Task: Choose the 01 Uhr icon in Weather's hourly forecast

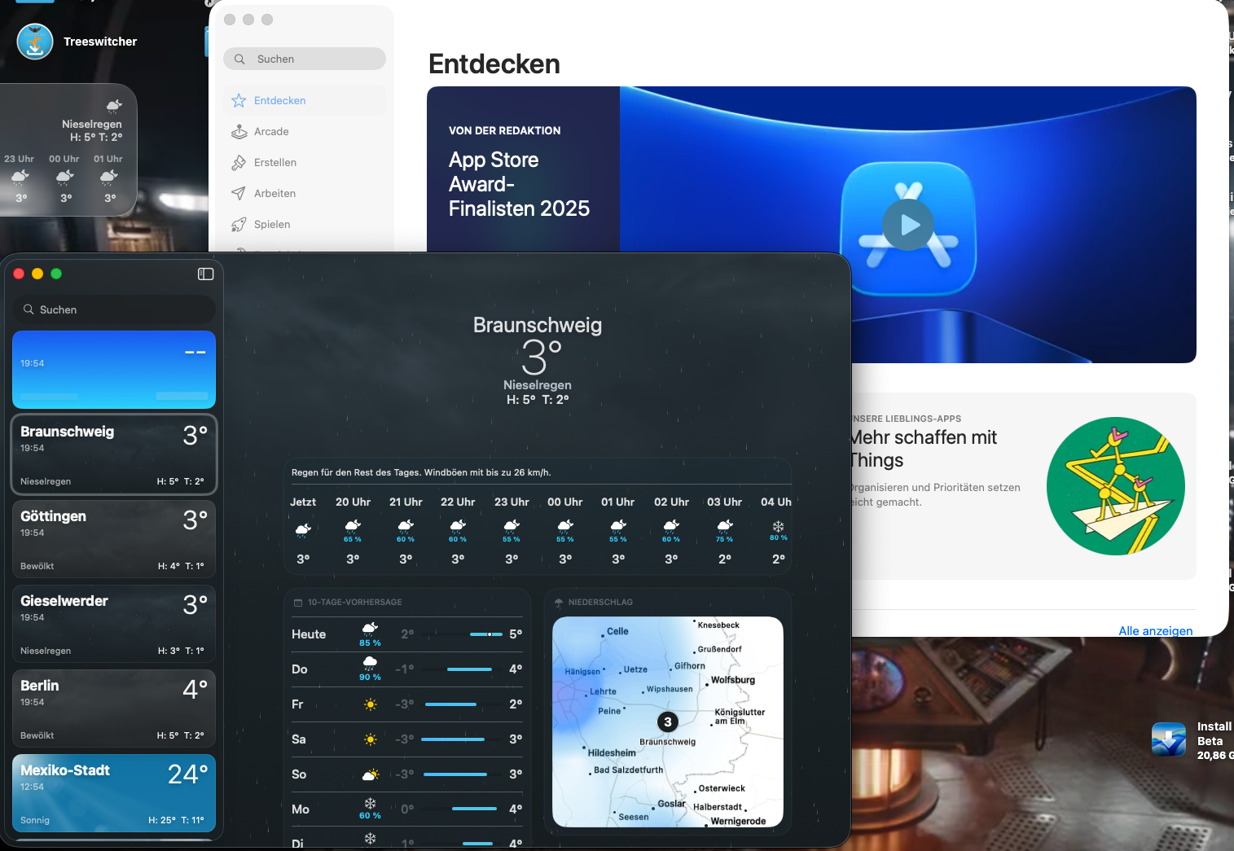Action: tap(618, 525)
